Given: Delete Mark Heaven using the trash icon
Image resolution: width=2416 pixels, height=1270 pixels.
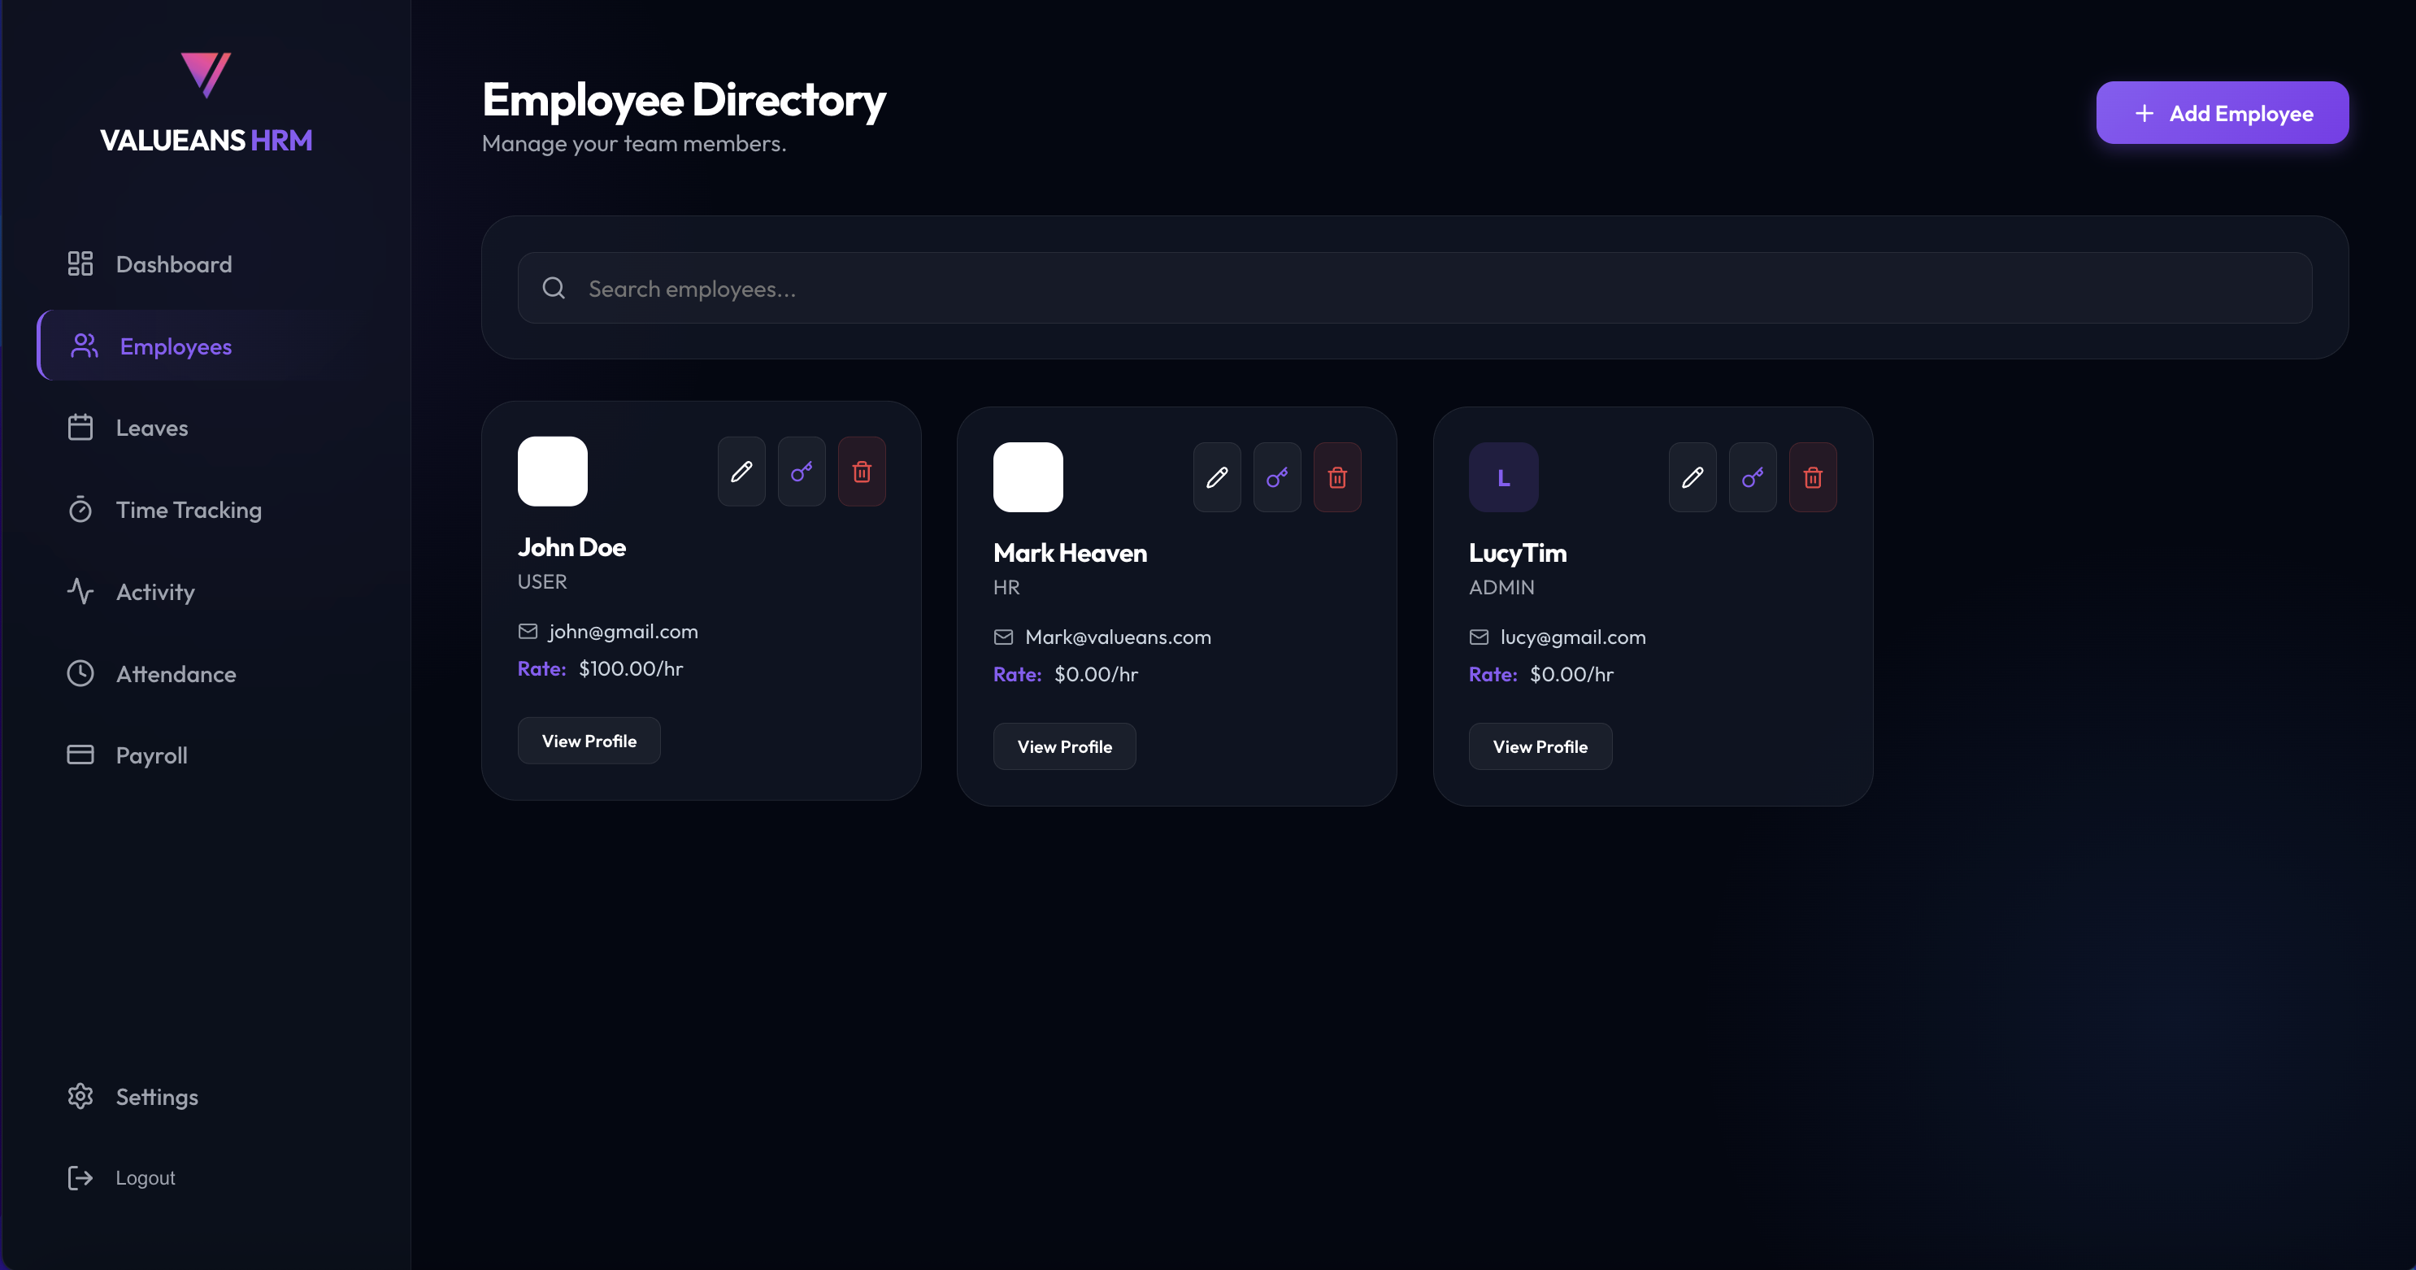Looking at the screenshot, I should click(1336, 477).
